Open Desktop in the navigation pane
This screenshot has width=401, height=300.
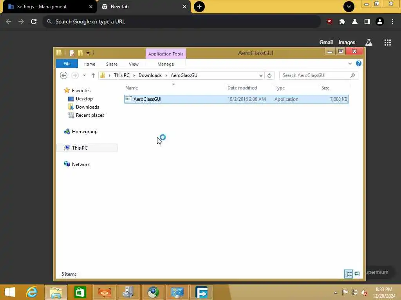tap(84, 99)
